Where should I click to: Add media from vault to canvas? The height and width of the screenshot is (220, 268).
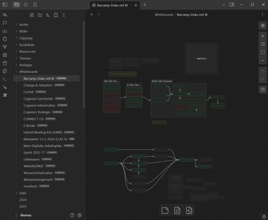click(189, 210)
